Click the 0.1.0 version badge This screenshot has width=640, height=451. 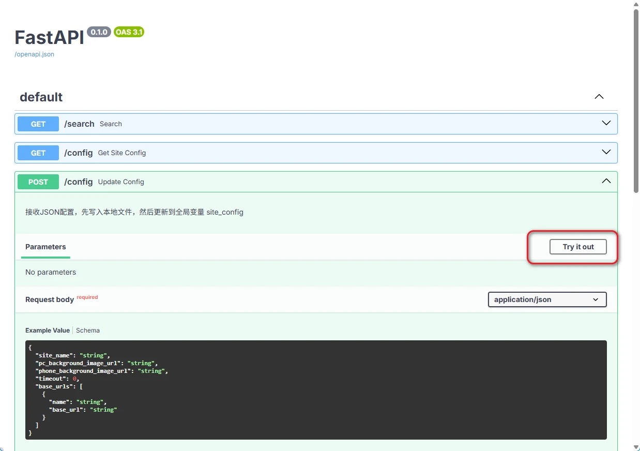99,32
